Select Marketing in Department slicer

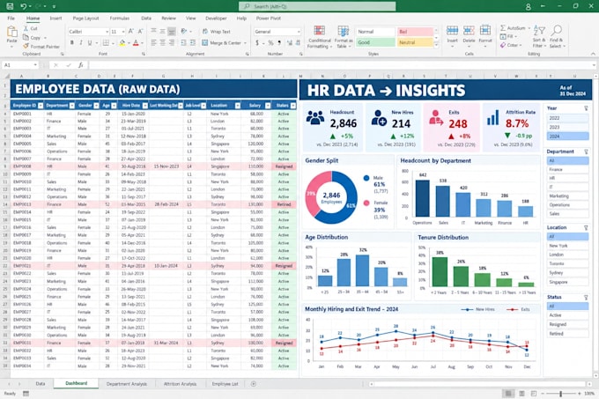567,196
